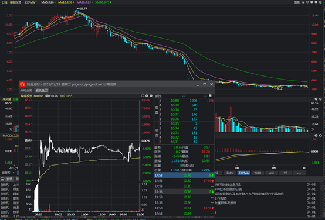Click the small icon beside the 委比 row
Image resolution: width=325 pixels, height=220 pixels.
[211, 96]
